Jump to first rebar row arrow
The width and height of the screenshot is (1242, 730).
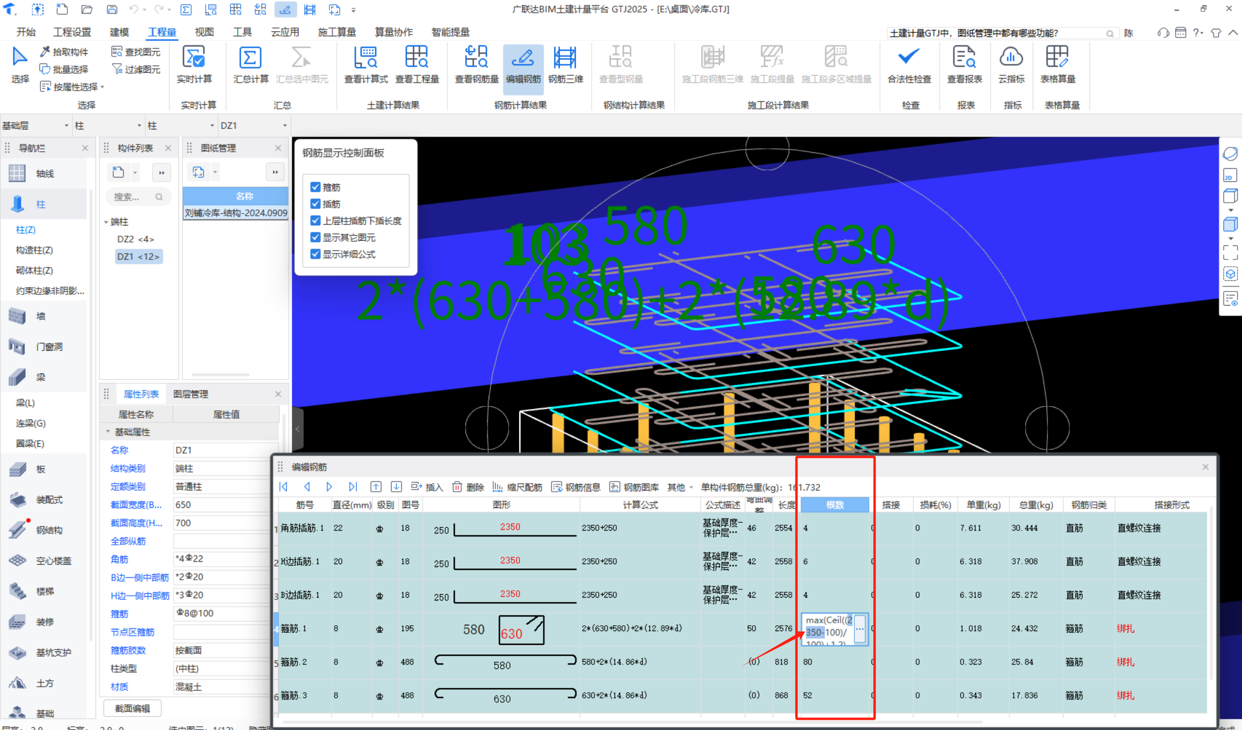click(283, 487)
